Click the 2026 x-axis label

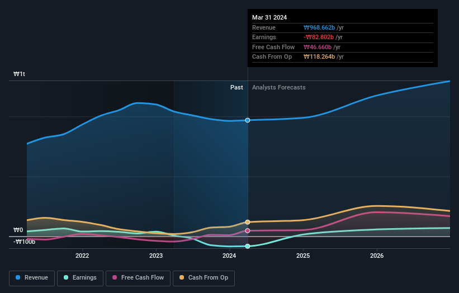pyautogui.click(x=377, y=256)
